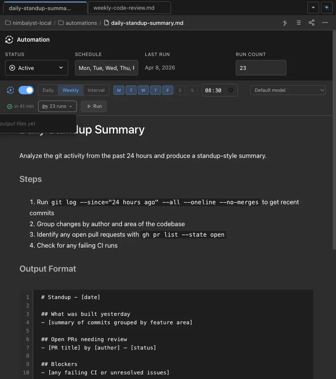336x379 pixels.
Task: Click the green check status icon near 'in 41 min'
Action: click(9, 106)
